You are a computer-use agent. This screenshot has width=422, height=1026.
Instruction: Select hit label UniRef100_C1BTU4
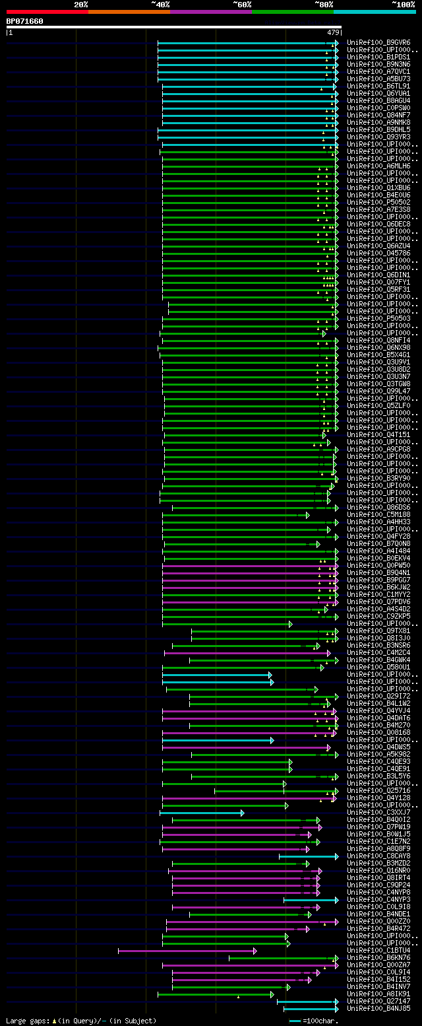tap(378, 950)
